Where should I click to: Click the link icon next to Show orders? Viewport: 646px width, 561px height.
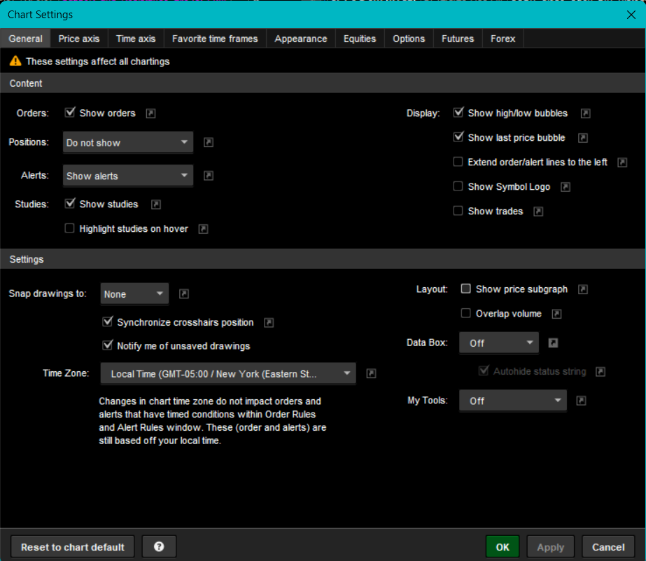150,113
